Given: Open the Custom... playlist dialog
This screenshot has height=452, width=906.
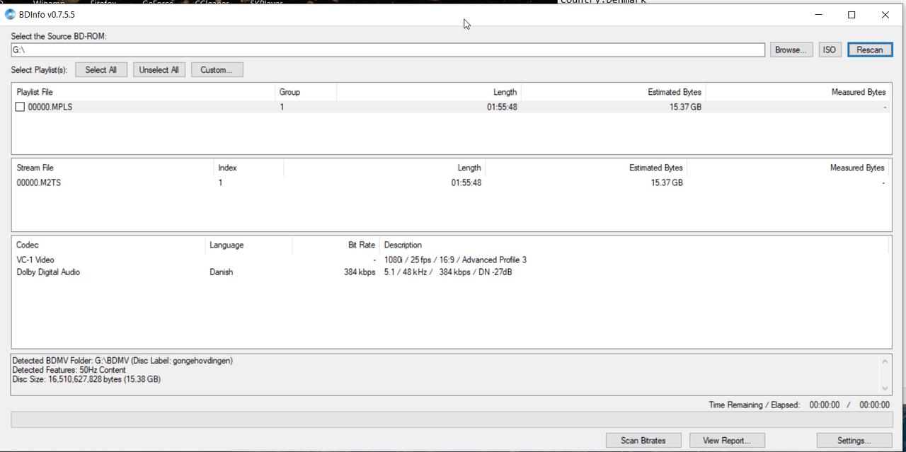Looking at the screenshot, I should tap(217, 70).
